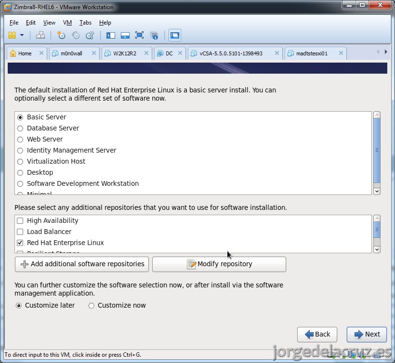
Task: Click Add additional software repositories button
Action: (82, 264)
